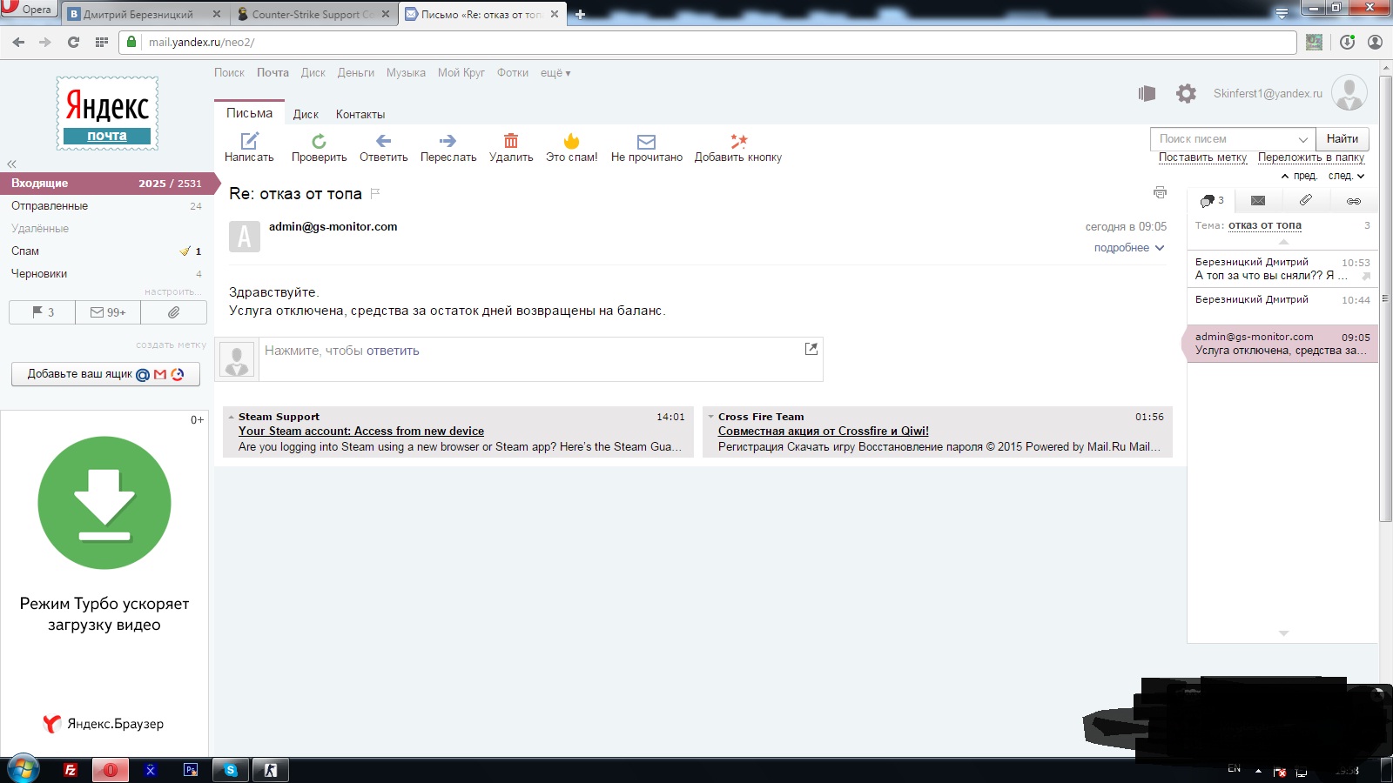Image resolution: width=1393 pixels, height=783 pixels.
Task: Toggle the flag next to the subject Re: отказ от топа
Action: tap(375, 193)
